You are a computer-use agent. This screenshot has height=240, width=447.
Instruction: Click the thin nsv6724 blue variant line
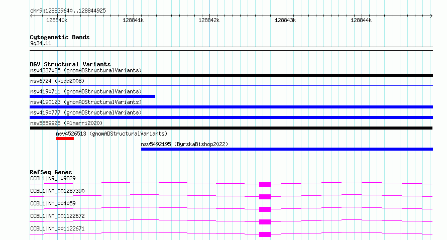click(231, 85)
